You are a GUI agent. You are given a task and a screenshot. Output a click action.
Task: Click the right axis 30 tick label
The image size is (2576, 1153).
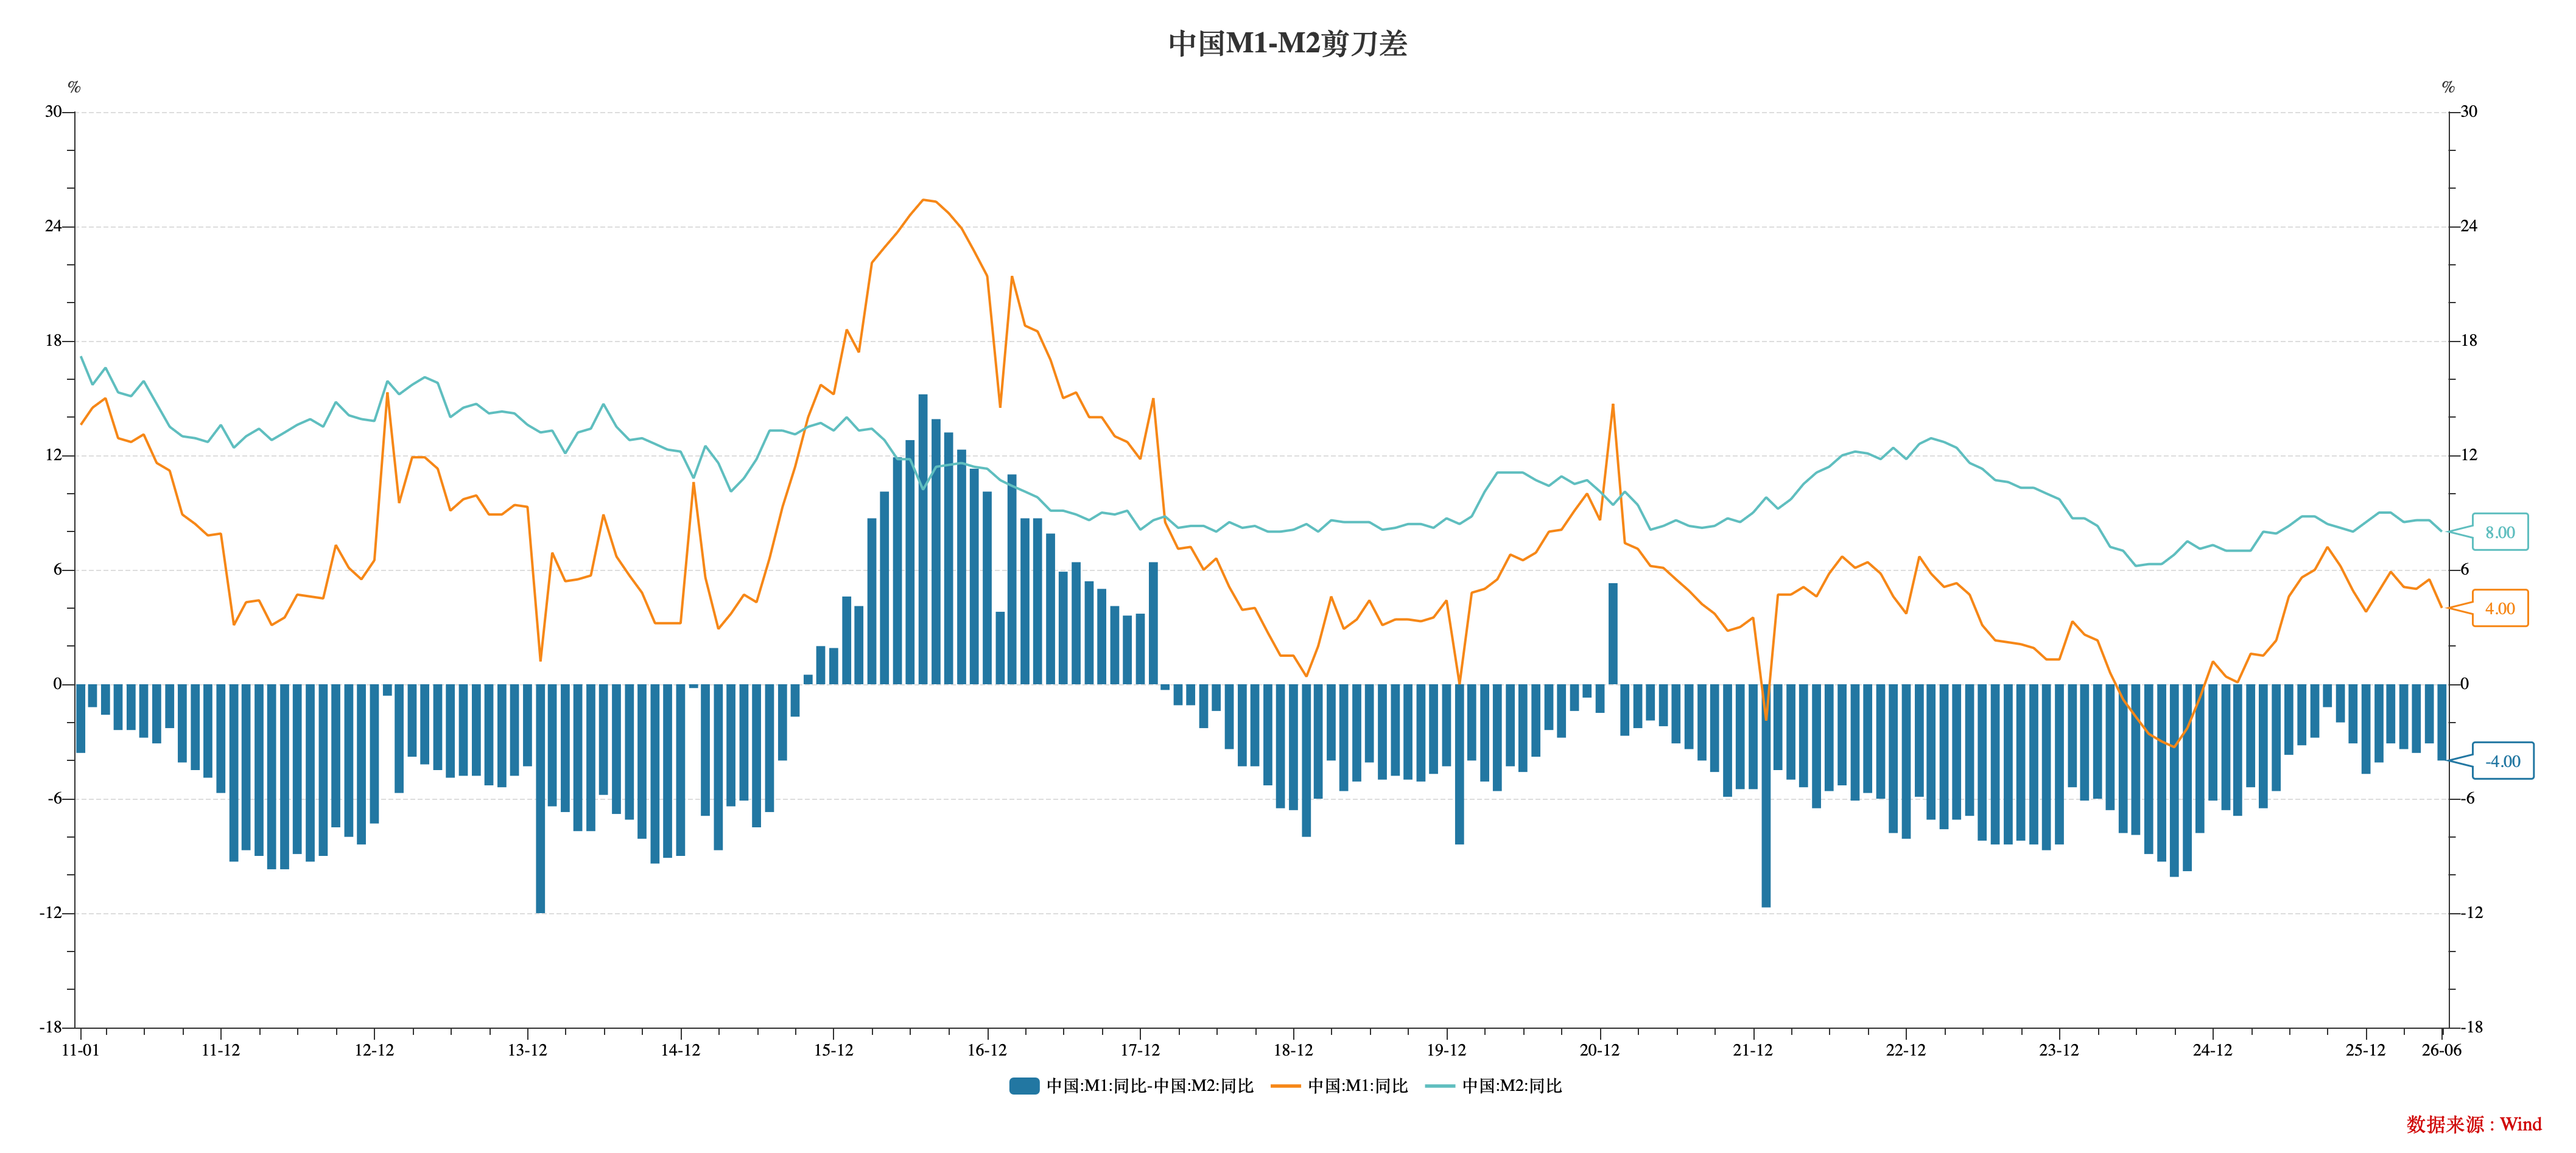point(2469,112)
